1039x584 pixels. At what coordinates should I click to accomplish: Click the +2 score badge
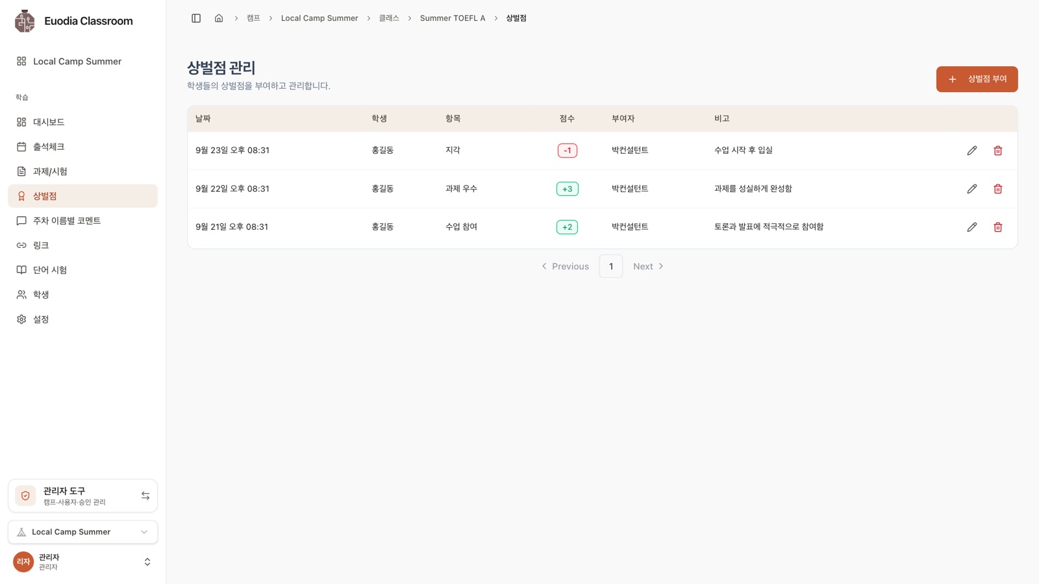pyautogui.click(x=568, y=227)
